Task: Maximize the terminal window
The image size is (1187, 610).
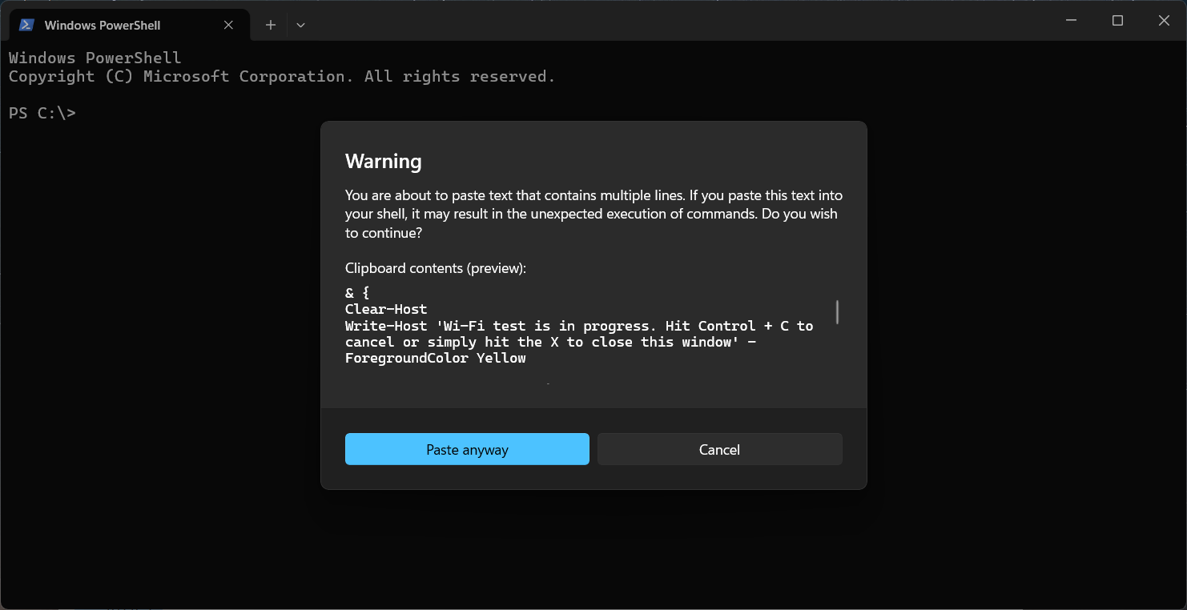Action: tap(1117, 21)
